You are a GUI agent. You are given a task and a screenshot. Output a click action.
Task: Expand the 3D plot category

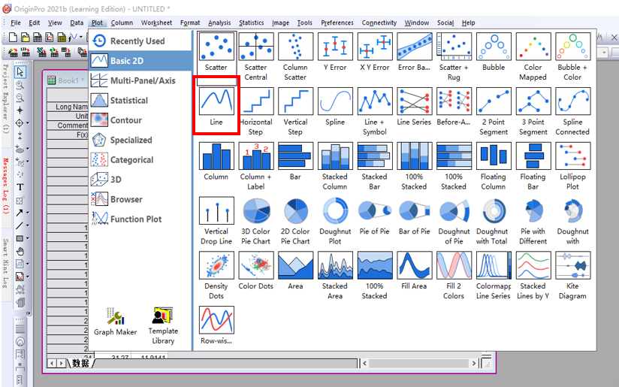(x=116, y=180)
